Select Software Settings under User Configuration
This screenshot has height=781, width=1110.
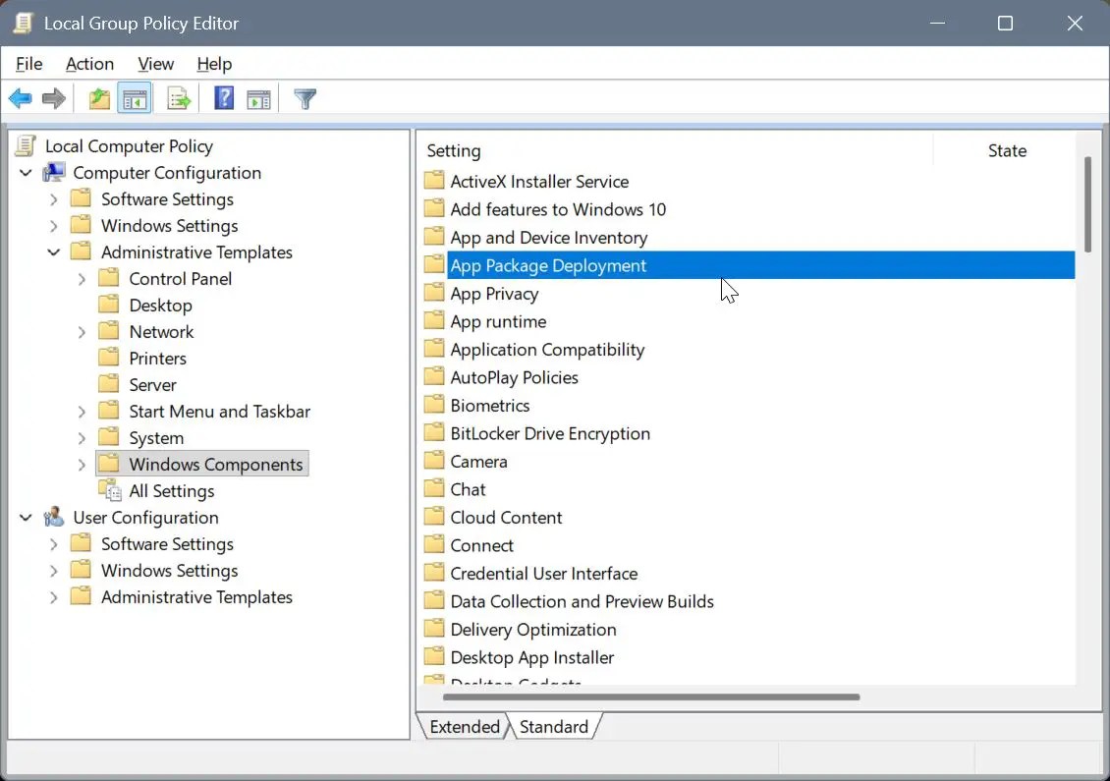(x=167, y=544)
